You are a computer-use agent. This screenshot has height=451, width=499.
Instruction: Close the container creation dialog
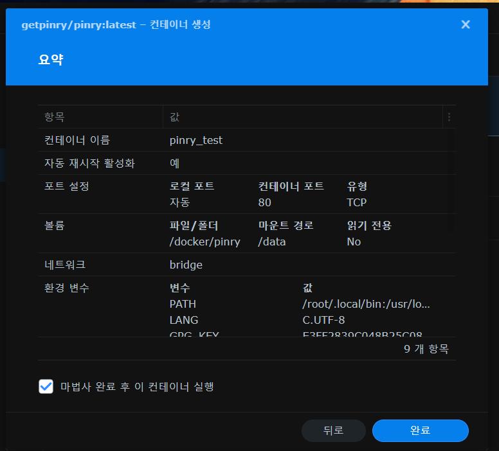click(x=466, y=24)
